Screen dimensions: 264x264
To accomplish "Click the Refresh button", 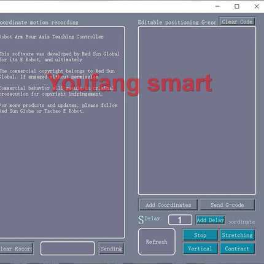I will point(157,242).
